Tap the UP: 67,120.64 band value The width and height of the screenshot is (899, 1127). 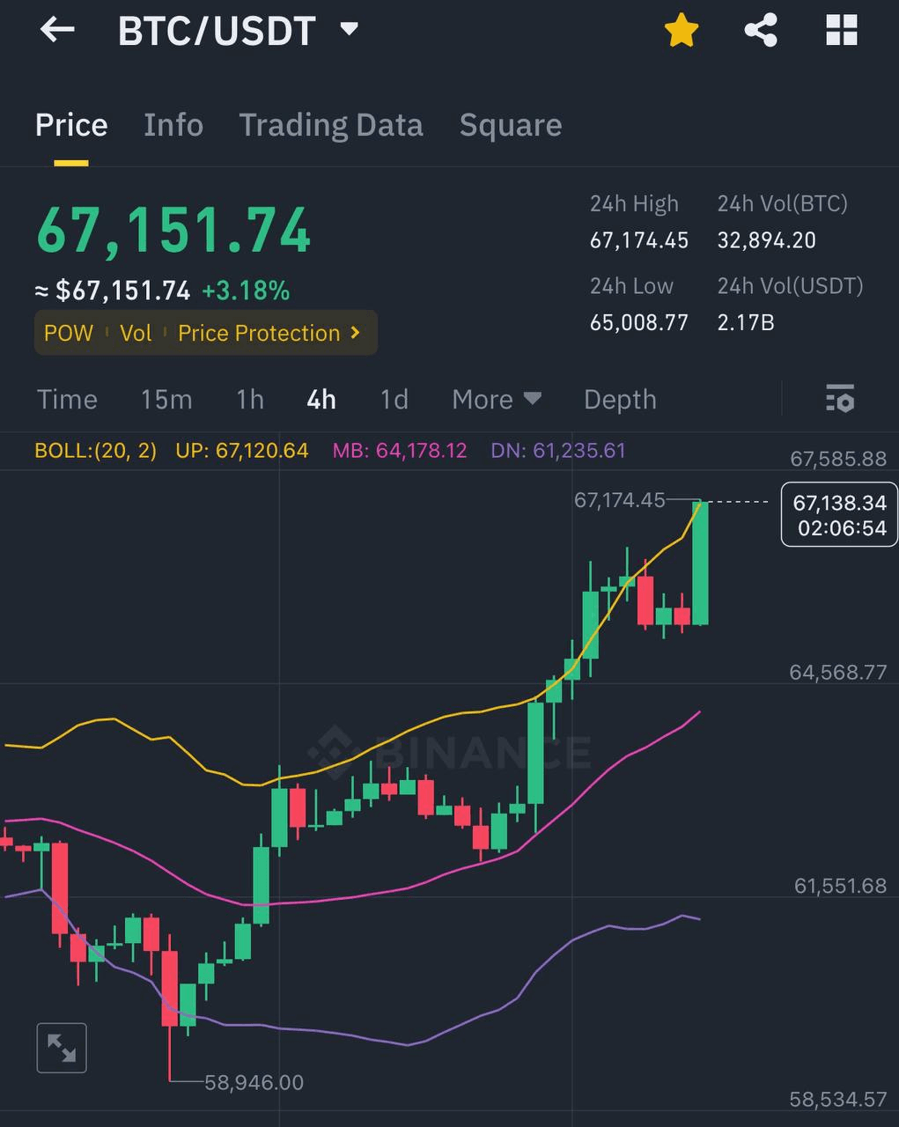242,451
